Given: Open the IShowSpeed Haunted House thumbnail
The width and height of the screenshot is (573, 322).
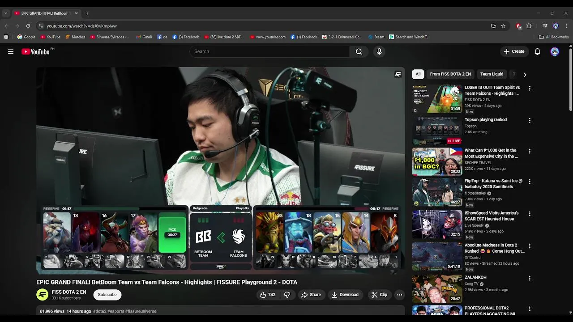Looking at the screenshot, I should (x=437, y=225).
